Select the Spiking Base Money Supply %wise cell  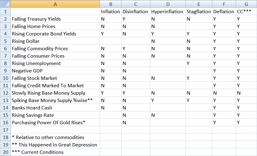tap(55, 100)
